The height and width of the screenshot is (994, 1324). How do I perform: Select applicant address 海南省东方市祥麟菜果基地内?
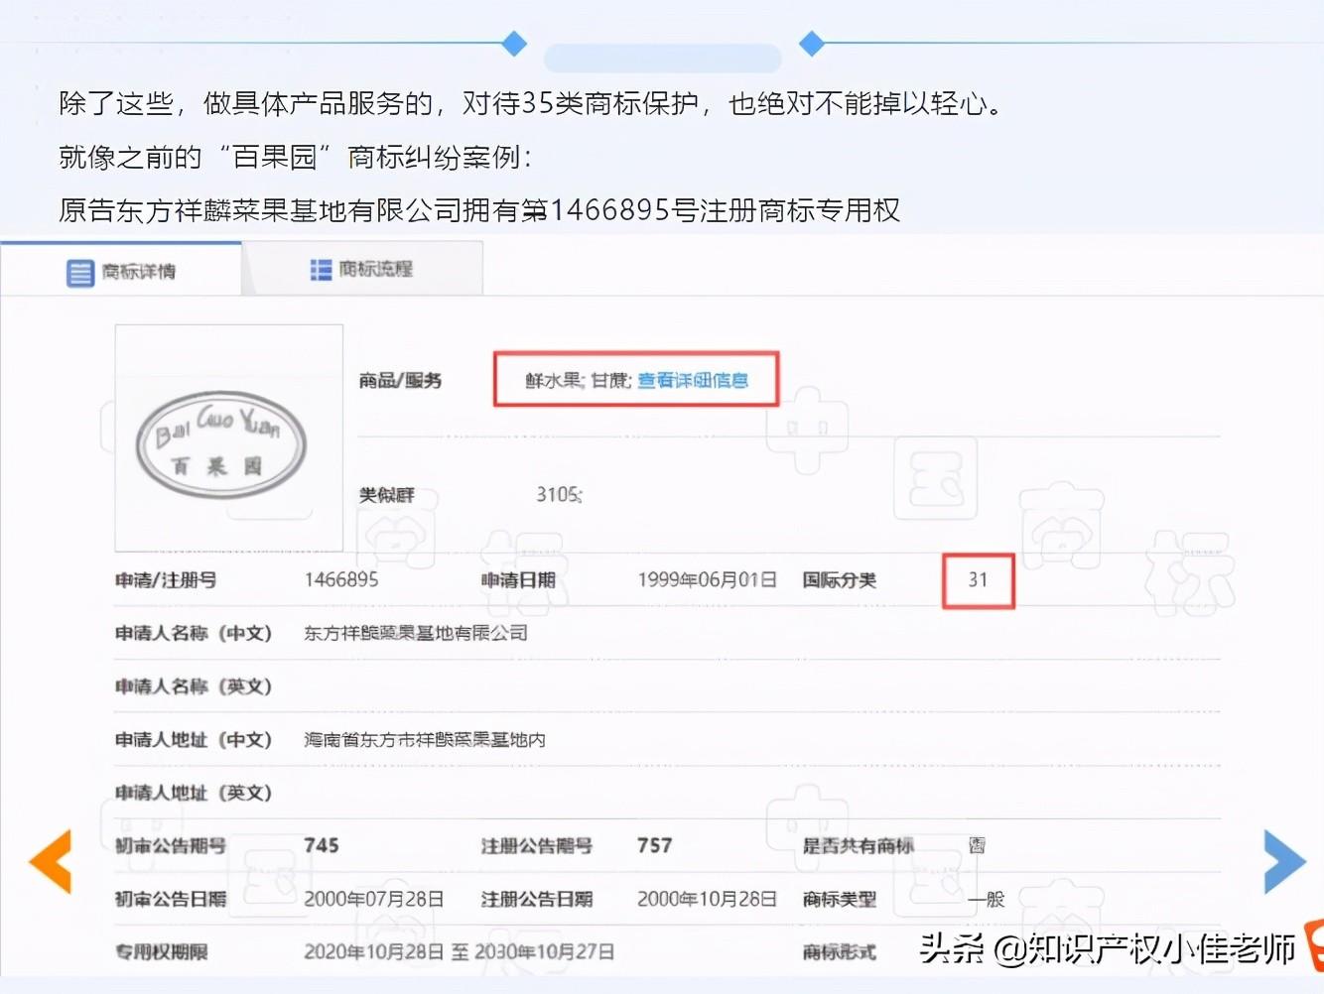click(x=425, y=739)
